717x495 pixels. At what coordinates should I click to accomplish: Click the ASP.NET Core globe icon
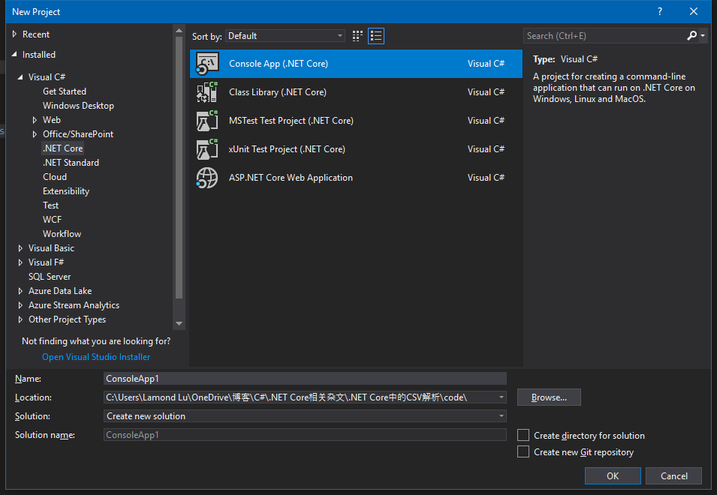(208, 178)
